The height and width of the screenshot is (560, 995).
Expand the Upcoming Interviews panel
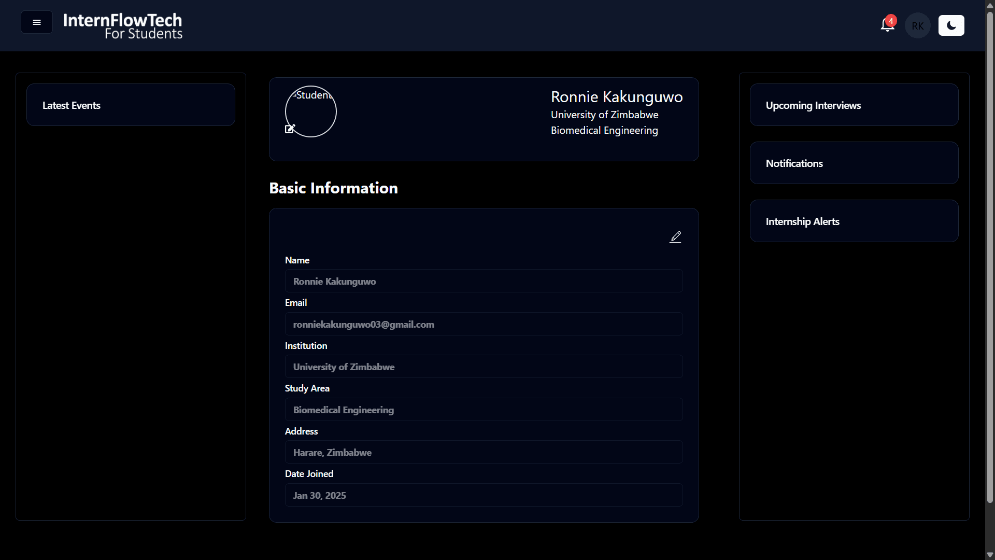pyautogui.click(x=854, y=105)
